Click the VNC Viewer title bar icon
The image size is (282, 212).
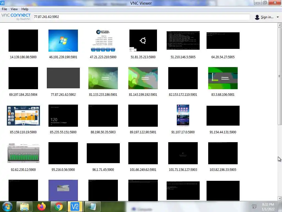(x=2, y=3)
